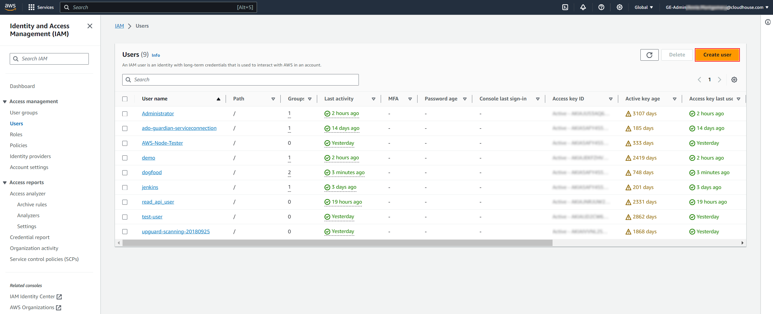
Task: Check the ado-guardian-serviceconnection row
Action: (125, 128)
